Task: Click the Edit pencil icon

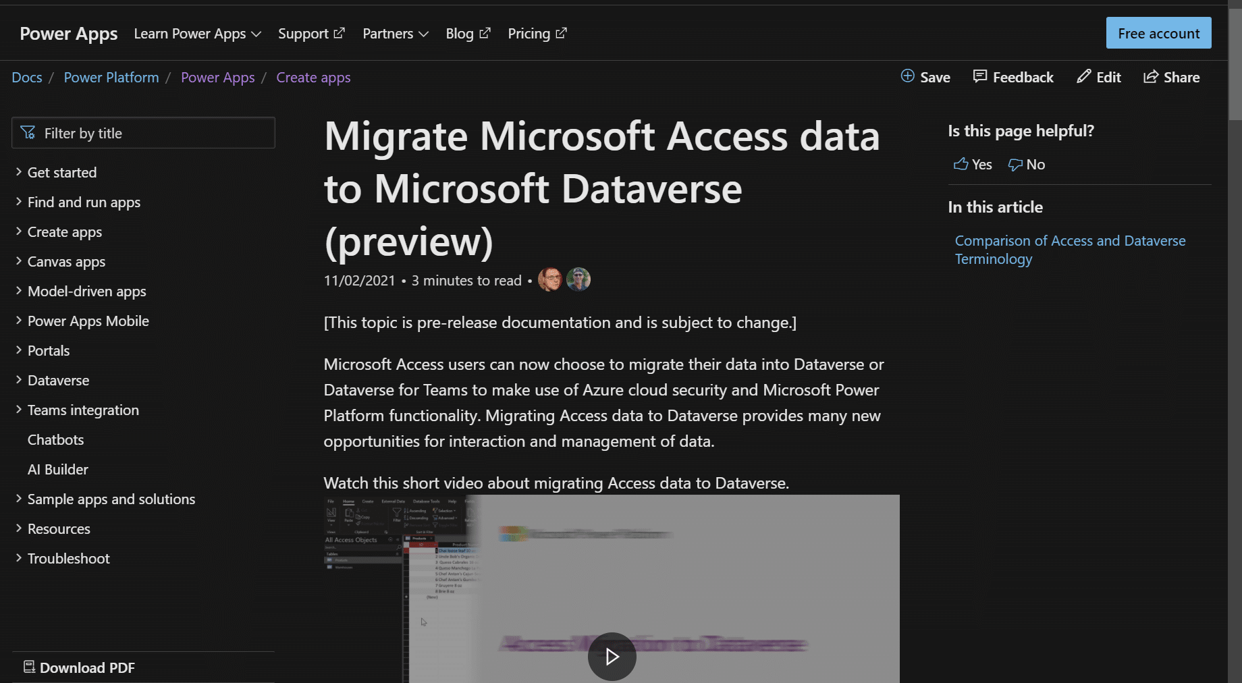Action: [x=1083, y=76]
